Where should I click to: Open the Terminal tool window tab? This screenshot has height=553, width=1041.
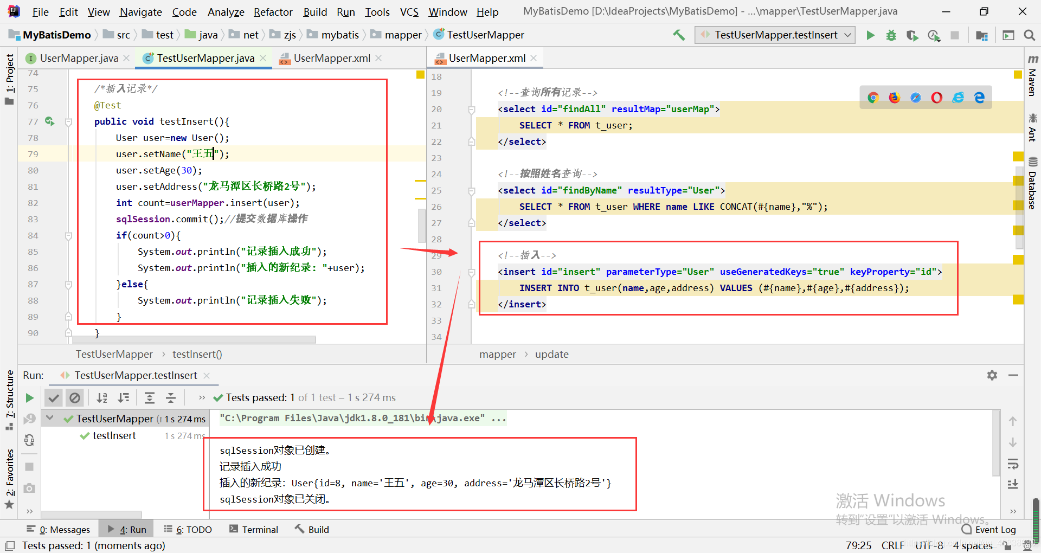[254, 530]
